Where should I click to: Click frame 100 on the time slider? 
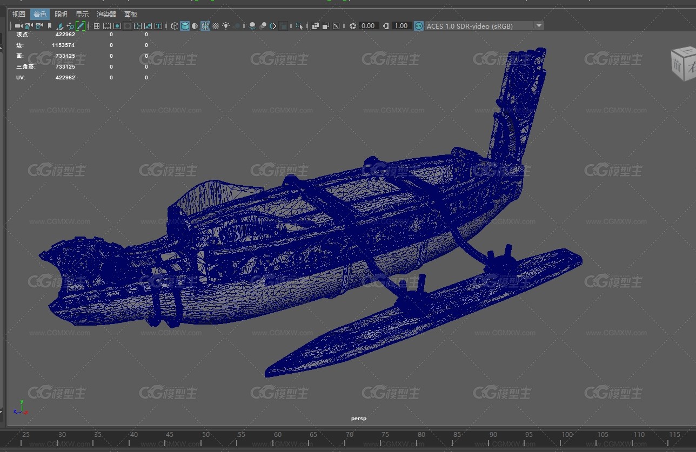click(567, 434)
